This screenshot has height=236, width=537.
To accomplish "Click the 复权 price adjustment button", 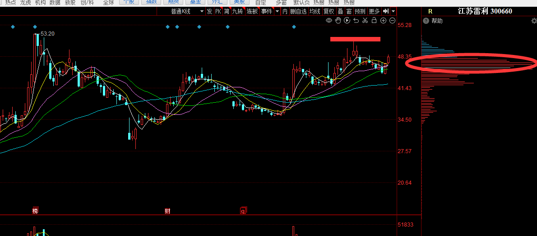I will click(x=329, y=11).
